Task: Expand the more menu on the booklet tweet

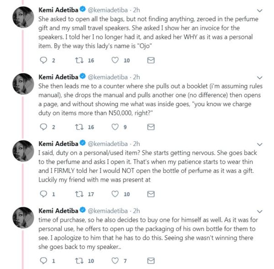Action: [x=260, y=77]
